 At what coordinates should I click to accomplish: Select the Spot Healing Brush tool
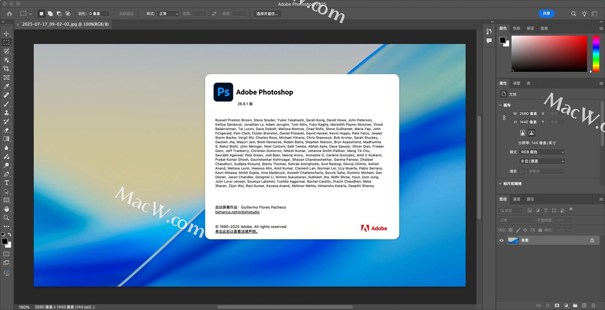(x=6, y=95)
